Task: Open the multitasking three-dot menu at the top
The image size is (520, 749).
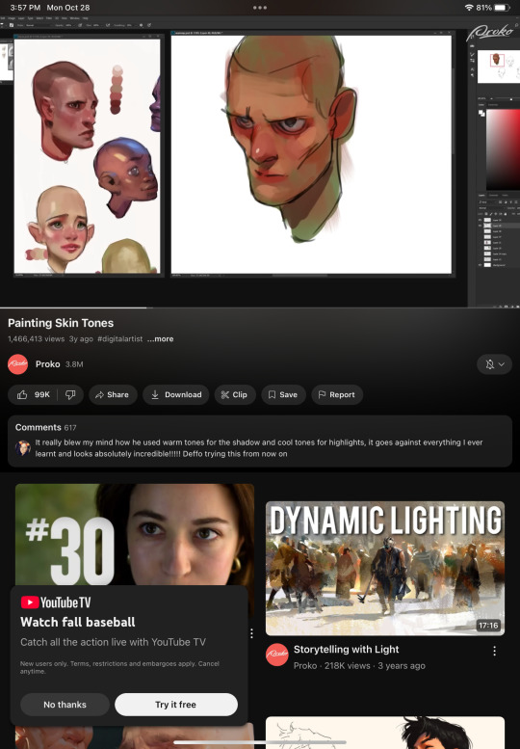Action: pyautogui.click(x=260, y=8)
